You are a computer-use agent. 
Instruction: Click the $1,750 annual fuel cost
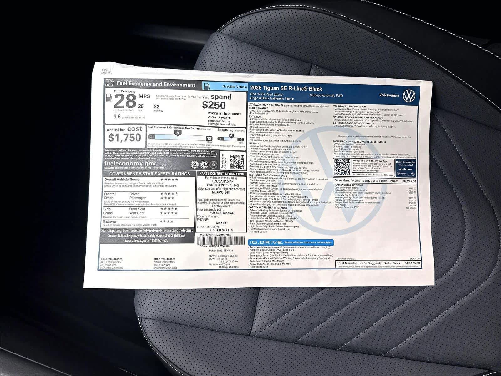[125, 138]
